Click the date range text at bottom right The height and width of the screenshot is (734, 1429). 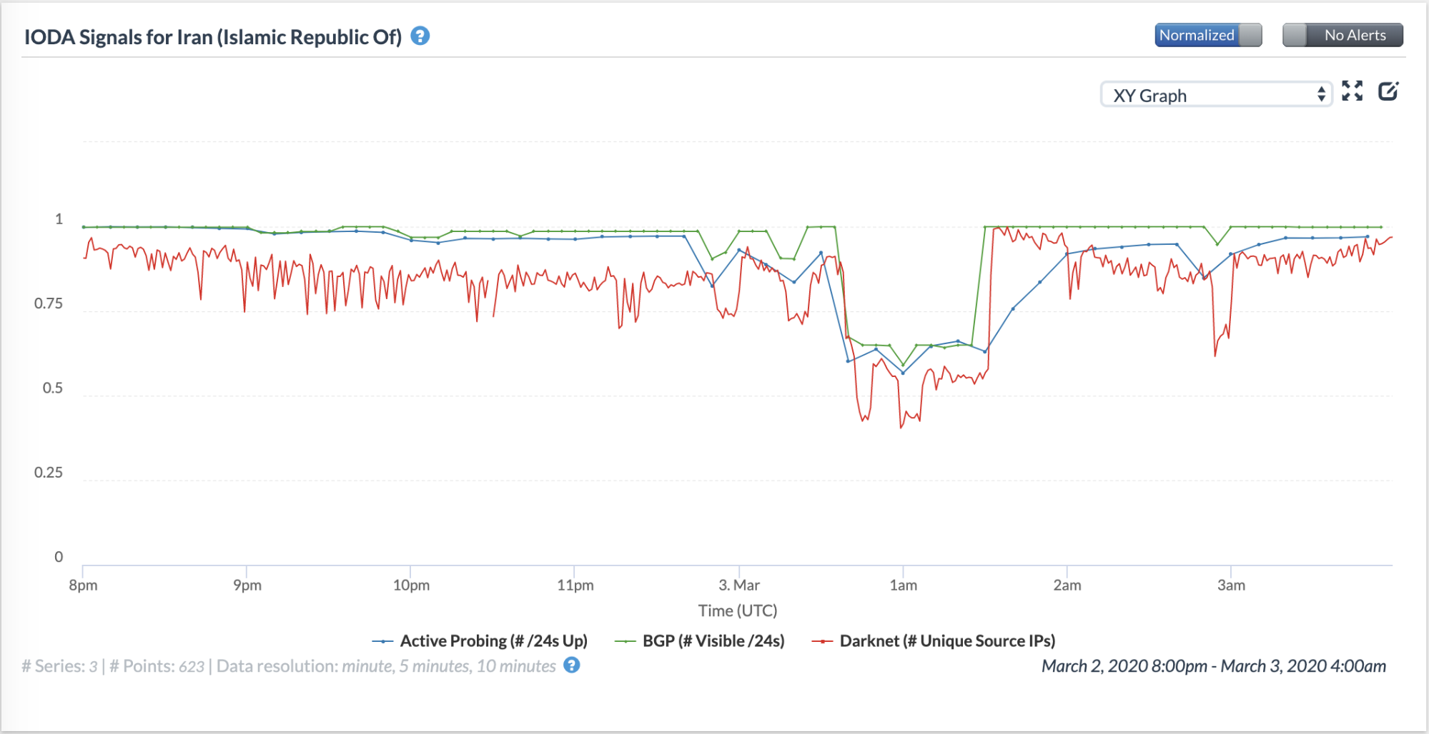point(1213,666)
